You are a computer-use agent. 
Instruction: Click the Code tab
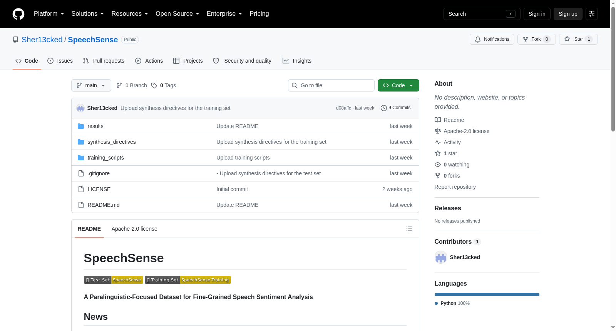click(x=27, y=61)
